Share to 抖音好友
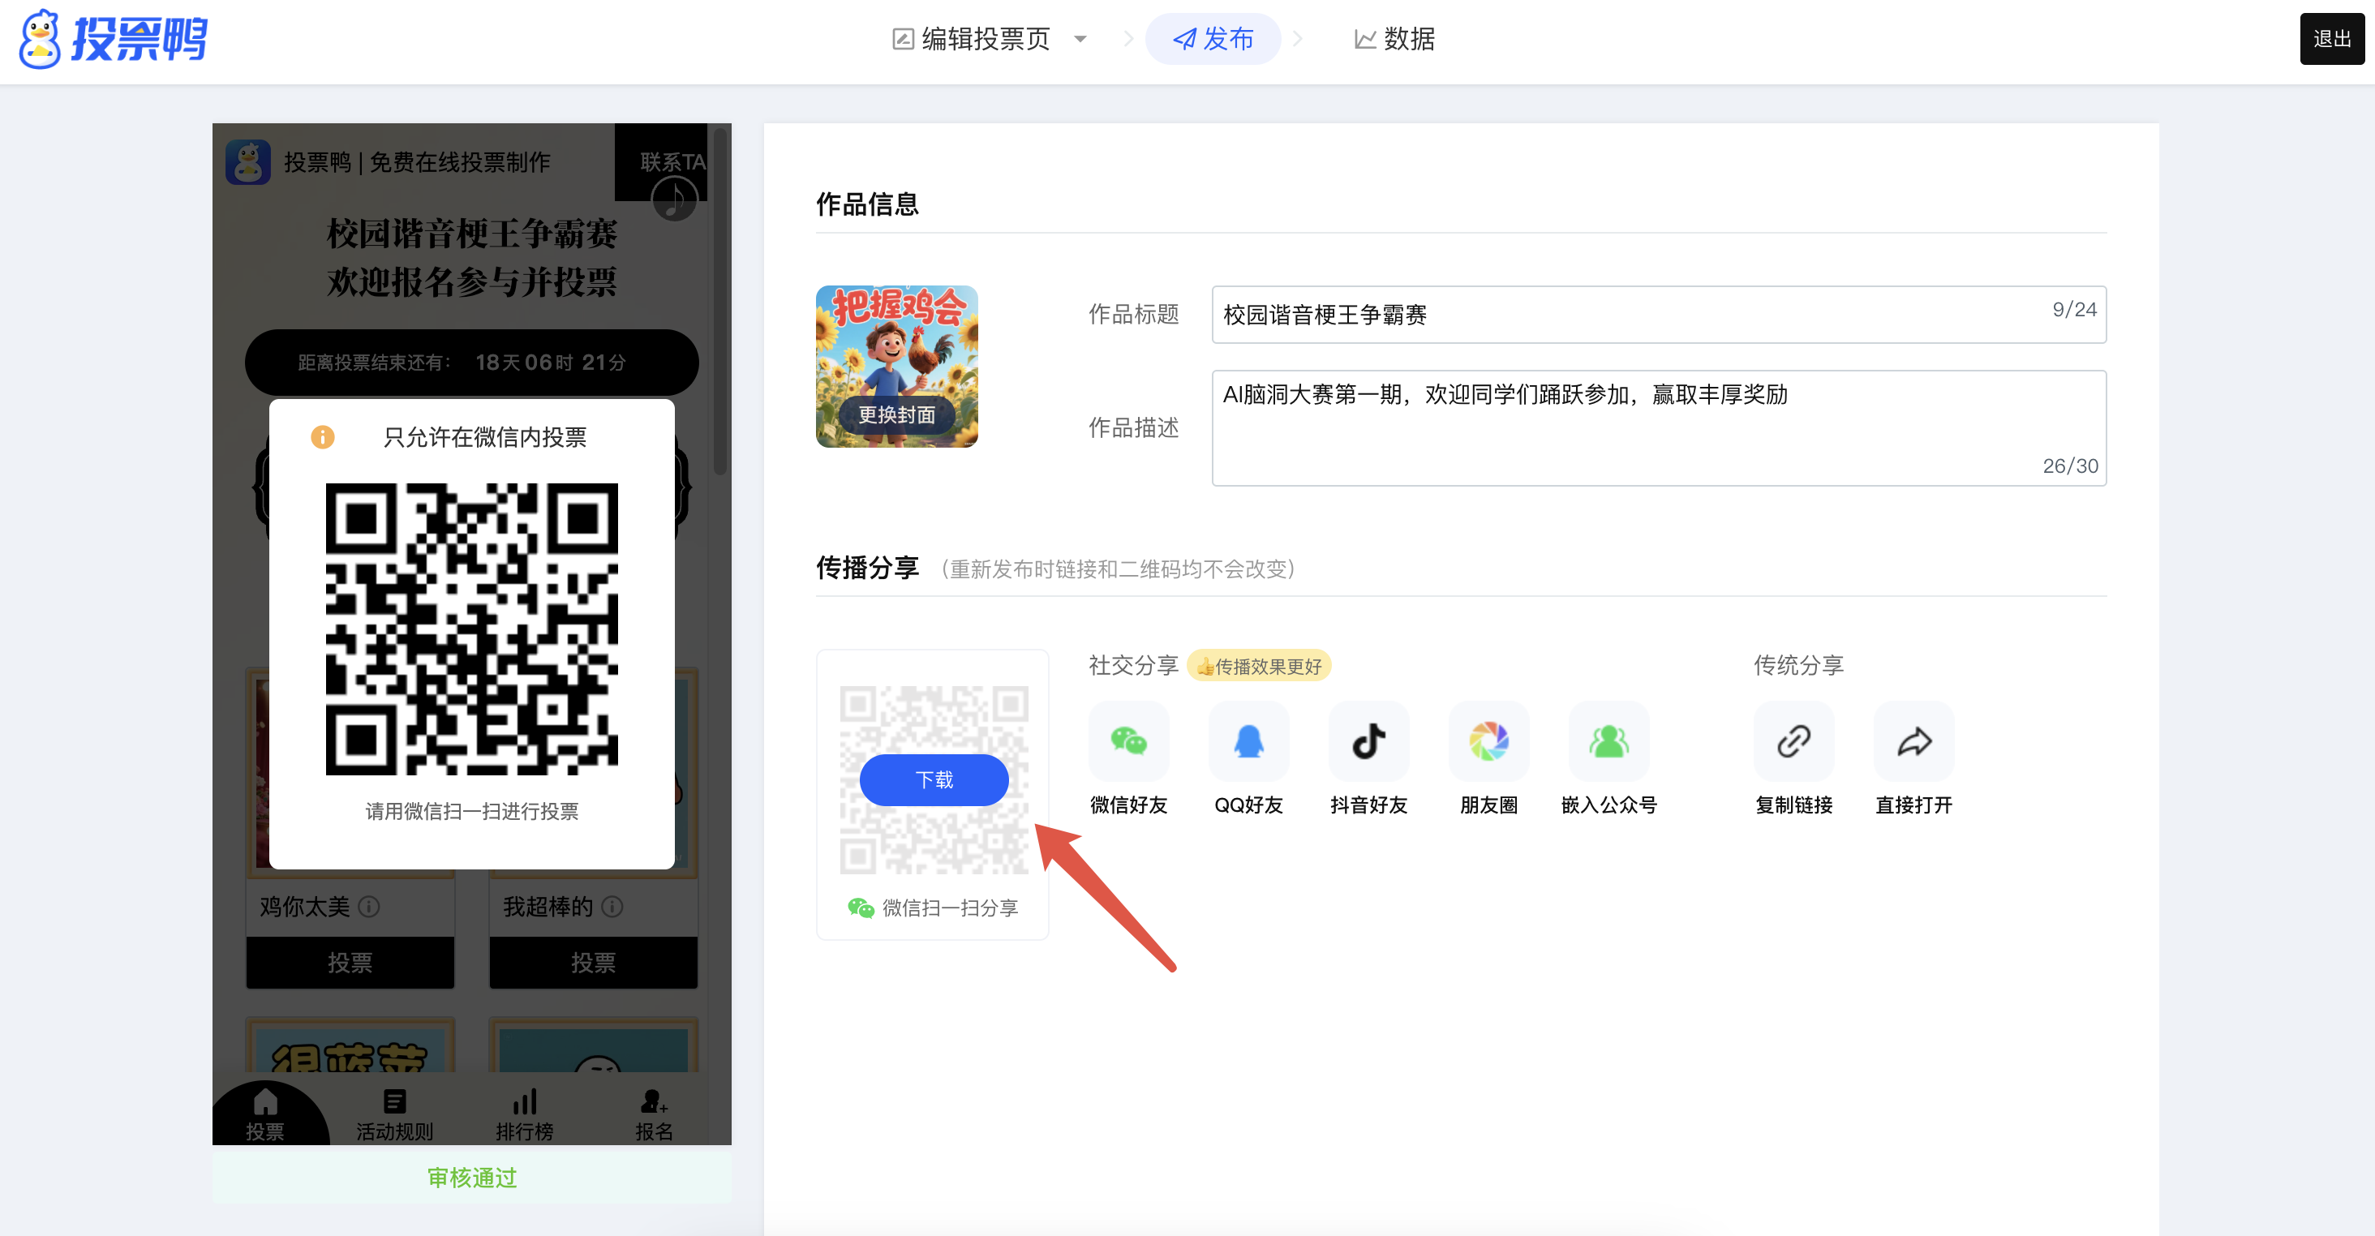Viewport: 2375px width, 1236px height. (x=1369, y=741)
